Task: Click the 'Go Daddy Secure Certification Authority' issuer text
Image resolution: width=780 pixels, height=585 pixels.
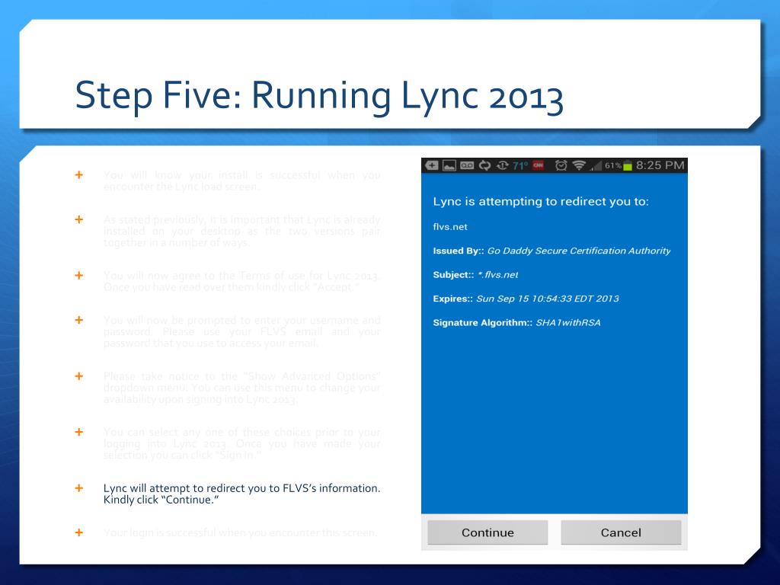Action: 579,251
